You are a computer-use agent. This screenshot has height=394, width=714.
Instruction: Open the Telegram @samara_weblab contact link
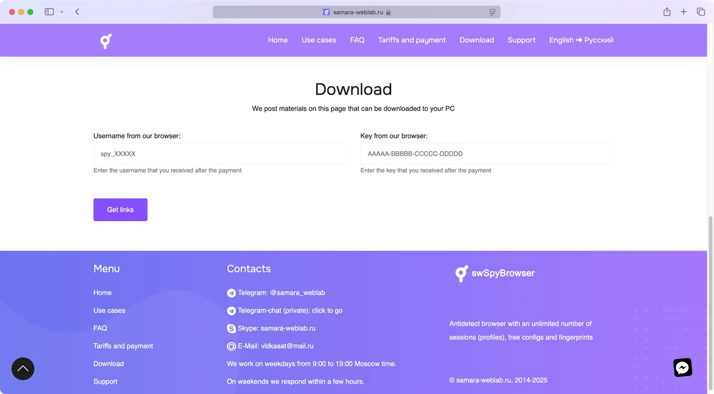[281, 293]
